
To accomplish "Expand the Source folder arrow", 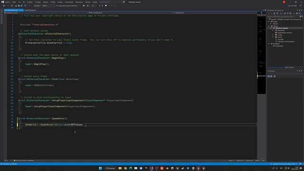I will (x=273, y=37).
